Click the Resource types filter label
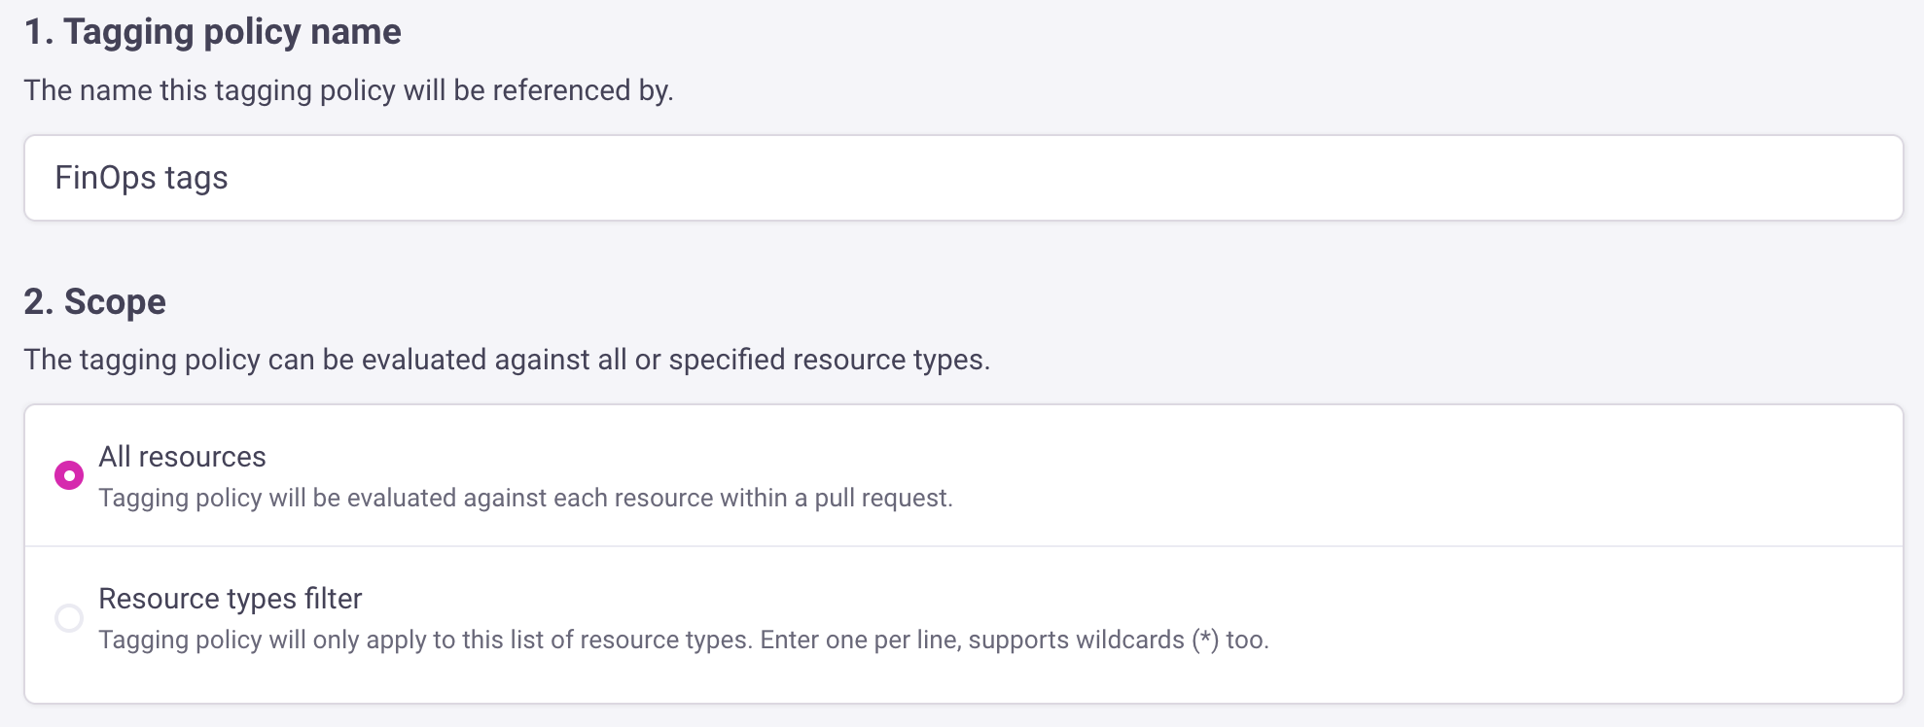Image resolution: width=1924 pixels, height=727 pixels. [x=230, y=599]
